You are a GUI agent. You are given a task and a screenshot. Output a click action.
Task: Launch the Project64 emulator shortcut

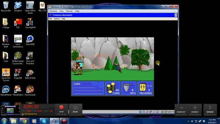tap(18, 74)
